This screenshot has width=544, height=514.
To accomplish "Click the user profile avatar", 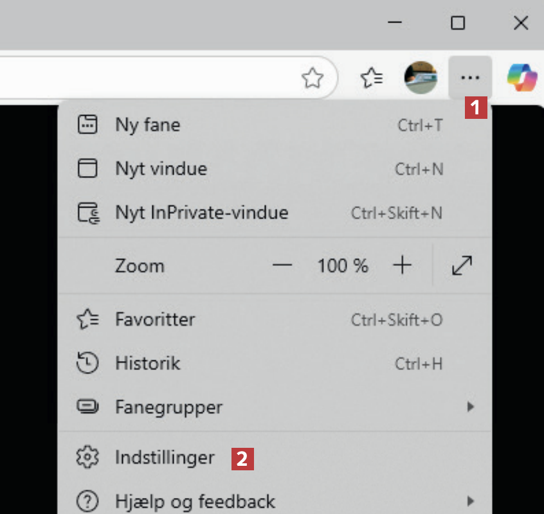I will coord(421,78).
